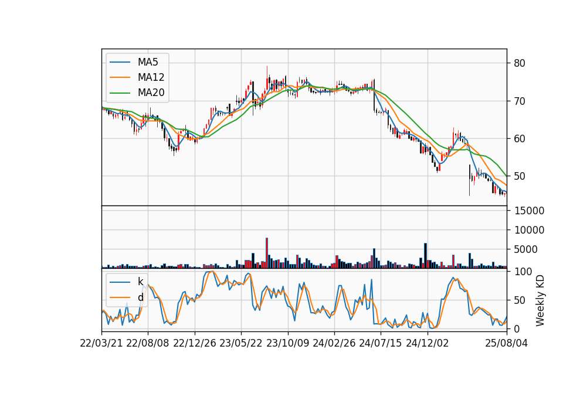Screen dimensions: 563x404
Task: Click the orange MA12 legend line sample
Action: pyautogui.click(x=120, y=77)
